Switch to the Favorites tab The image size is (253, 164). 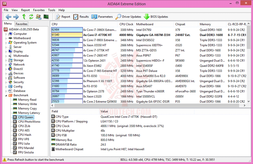[x=21, y=24]
